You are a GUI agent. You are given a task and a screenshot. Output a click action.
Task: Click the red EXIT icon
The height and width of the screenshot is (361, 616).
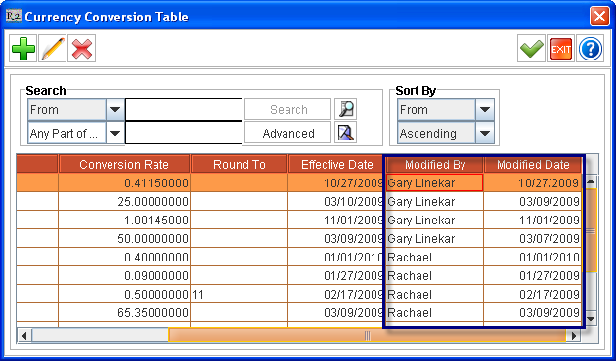[560, 48]
